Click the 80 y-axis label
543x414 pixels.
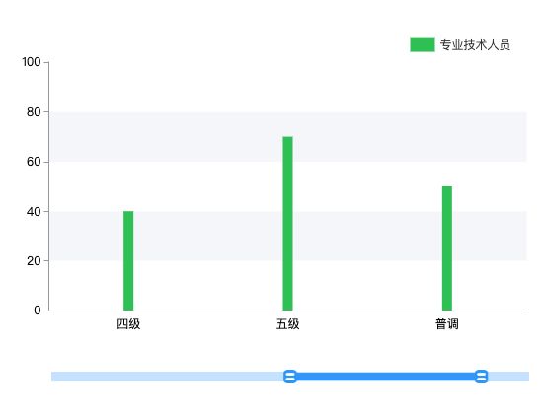[34, 111]
